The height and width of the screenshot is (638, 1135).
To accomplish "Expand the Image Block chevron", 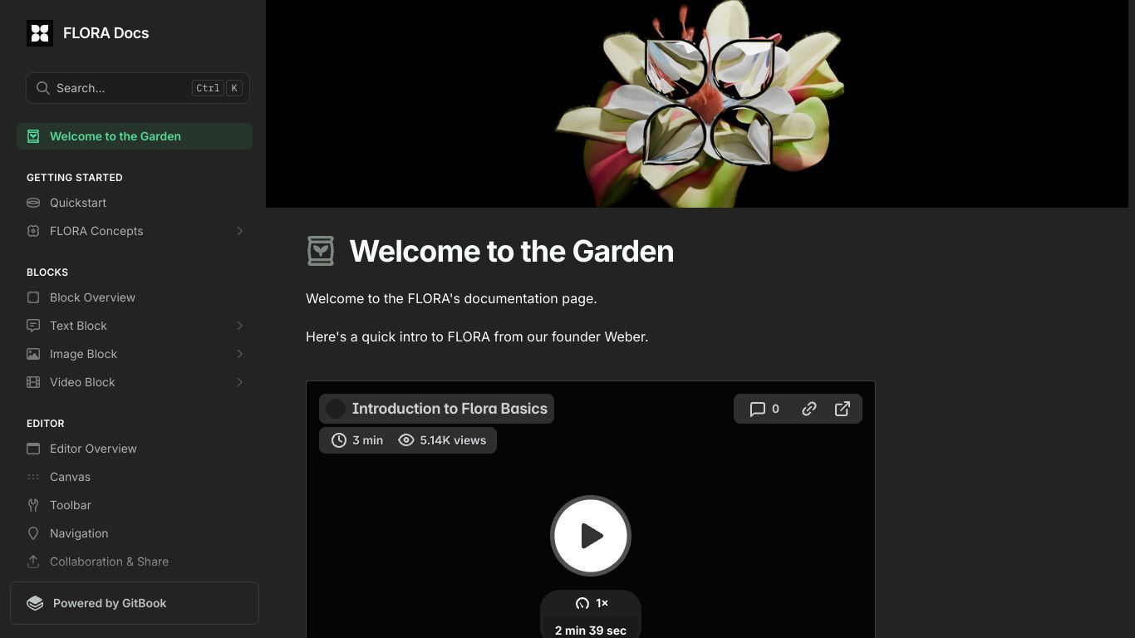I will pyautogui.click(x=239, y=354).
